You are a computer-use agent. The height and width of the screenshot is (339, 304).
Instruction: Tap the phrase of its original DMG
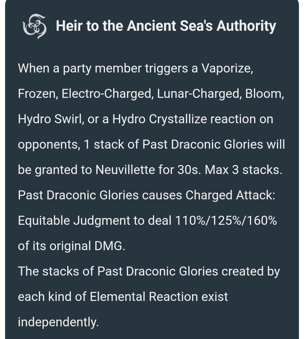coord(71,246)
